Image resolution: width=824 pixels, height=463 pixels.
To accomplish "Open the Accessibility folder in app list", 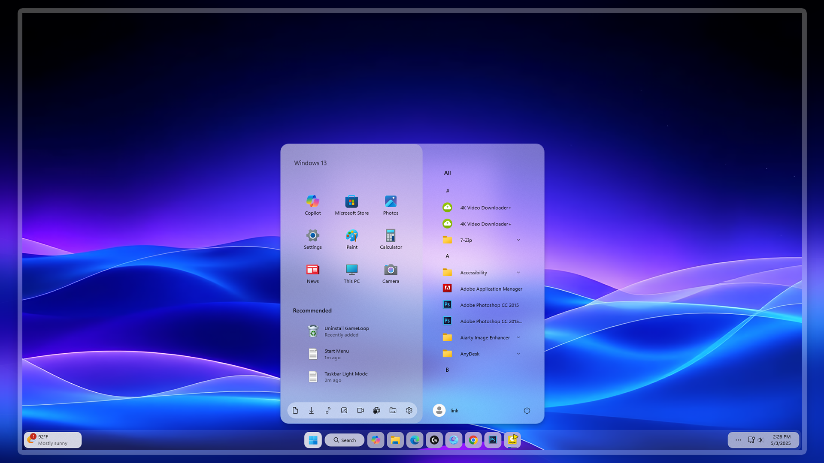I will [482, 273].
